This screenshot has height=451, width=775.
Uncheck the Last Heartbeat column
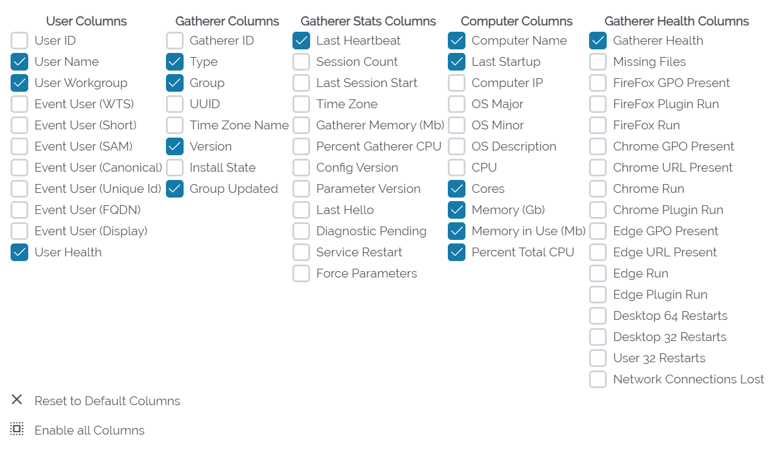301,40
